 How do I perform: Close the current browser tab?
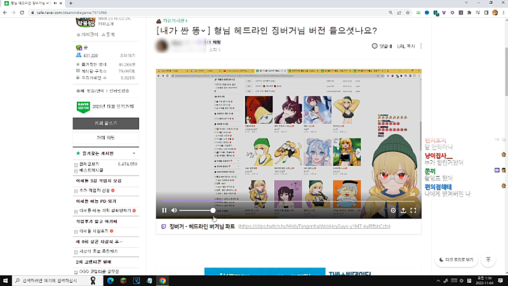pos(60,3)
